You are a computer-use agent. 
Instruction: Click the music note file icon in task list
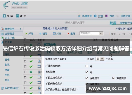(x=39, y=61)
